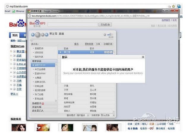Click the bookmark star icon in the background browser
Screen dimensions: 193x135
174,6
